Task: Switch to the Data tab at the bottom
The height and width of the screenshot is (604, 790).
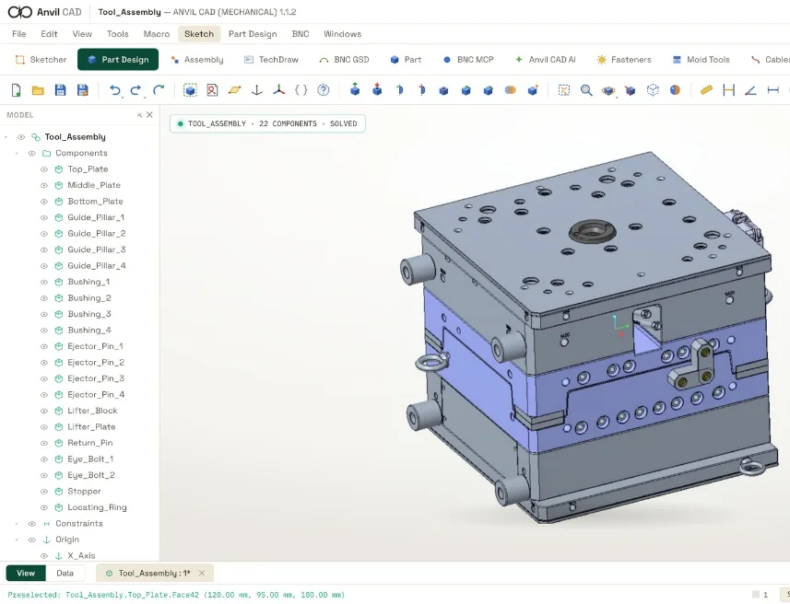Action: point(65,573)
